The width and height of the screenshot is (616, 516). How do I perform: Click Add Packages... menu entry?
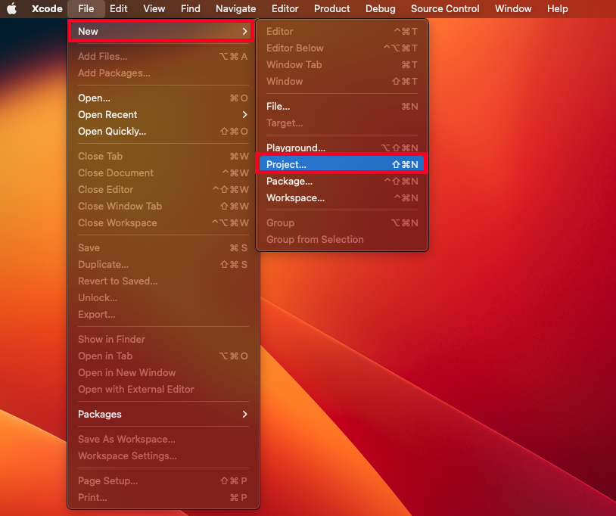tap(163, 73)
